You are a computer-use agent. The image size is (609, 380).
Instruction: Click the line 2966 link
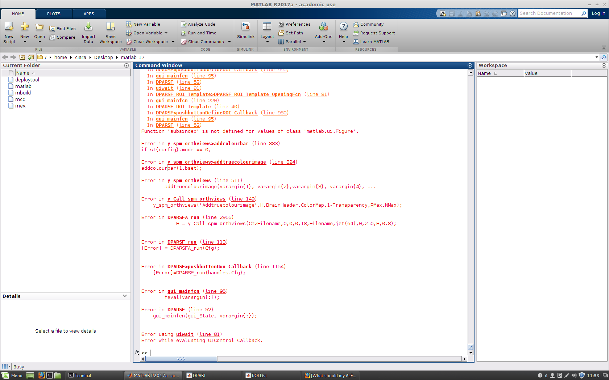point(219,218)
